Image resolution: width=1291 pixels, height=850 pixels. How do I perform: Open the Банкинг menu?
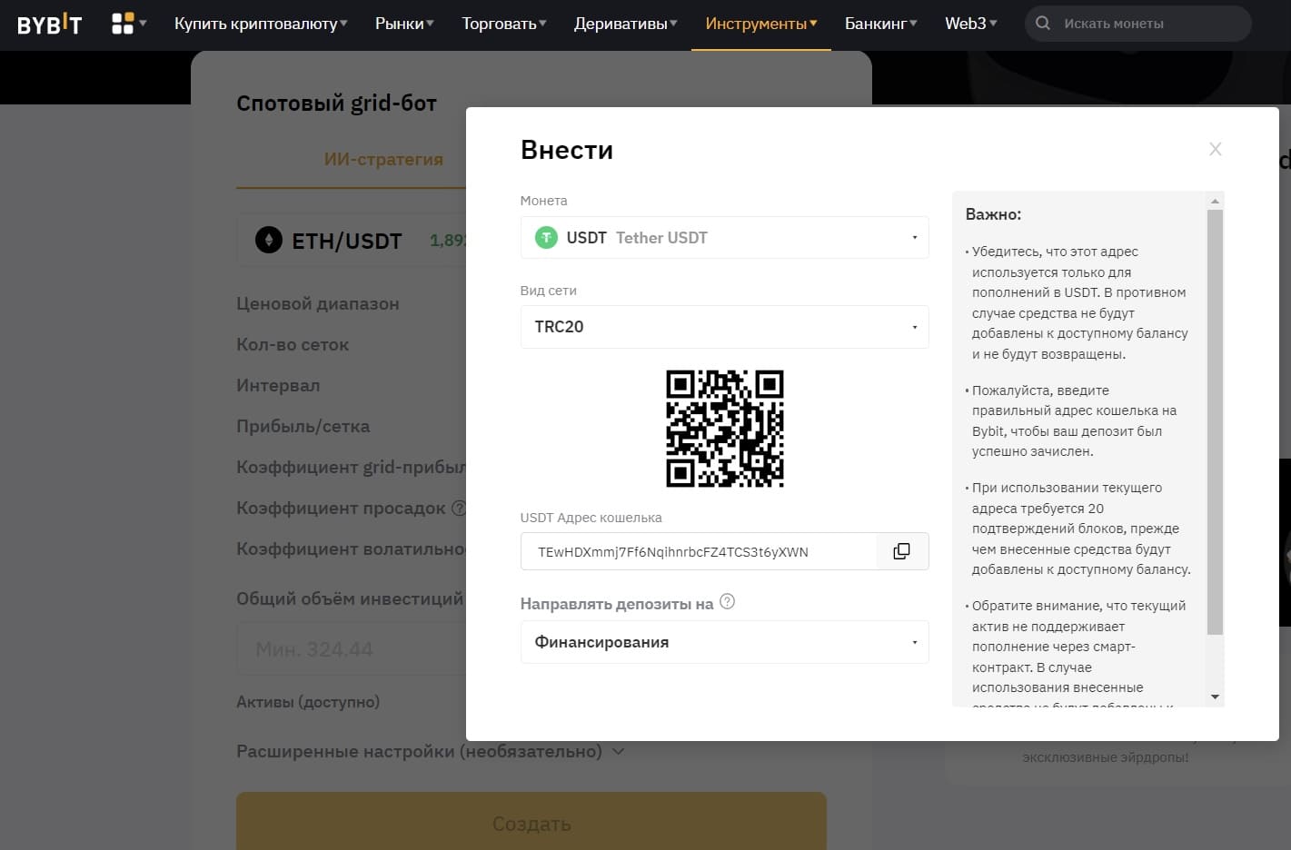click(881, 24)
